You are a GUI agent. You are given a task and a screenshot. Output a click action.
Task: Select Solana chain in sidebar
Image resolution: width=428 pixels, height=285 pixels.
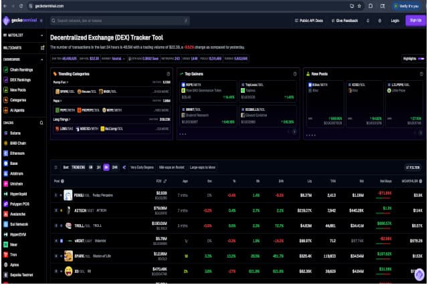pos(17,133)
